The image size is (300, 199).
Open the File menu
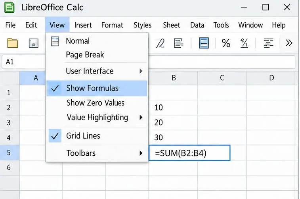click(10, 25)
